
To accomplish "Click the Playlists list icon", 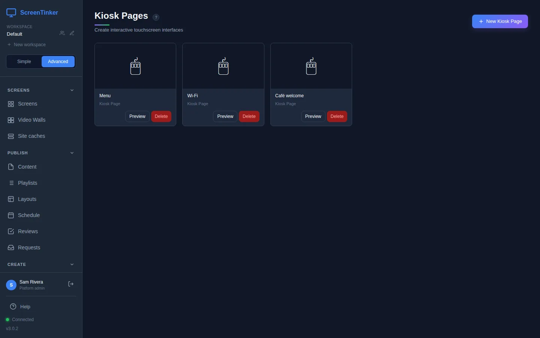I will coord(11,183).
